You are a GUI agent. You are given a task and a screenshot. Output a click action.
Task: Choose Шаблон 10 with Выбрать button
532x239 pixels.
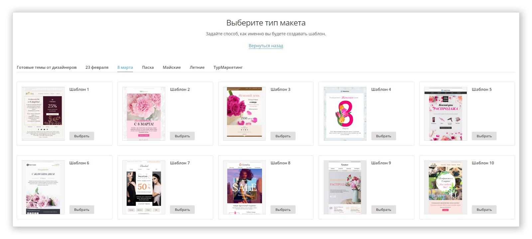[x=484, y=210]
